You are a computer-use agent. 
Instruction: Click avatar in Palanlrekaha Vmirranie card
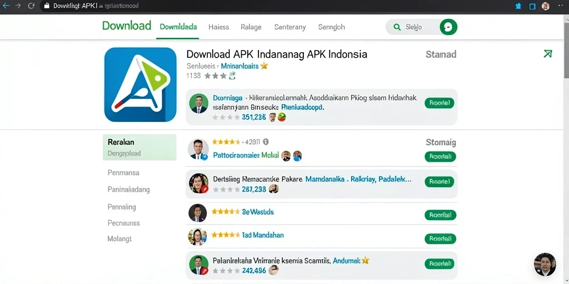pos(198,265)
